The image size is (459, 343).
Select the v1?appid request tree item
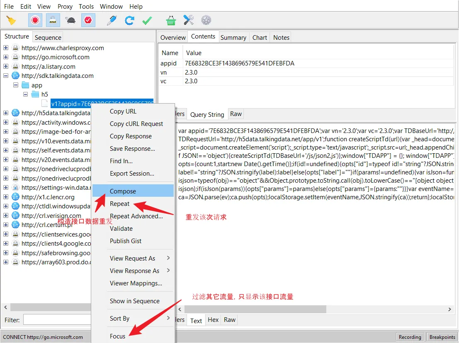pyautogui.click(x=102, y=104)
